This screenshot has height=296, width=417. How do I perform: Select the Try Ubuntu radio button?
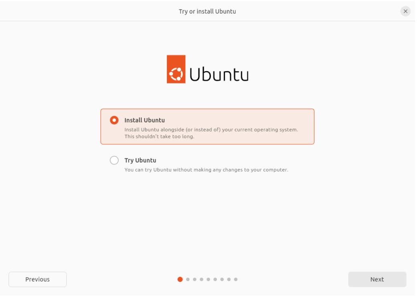[115, 161]
